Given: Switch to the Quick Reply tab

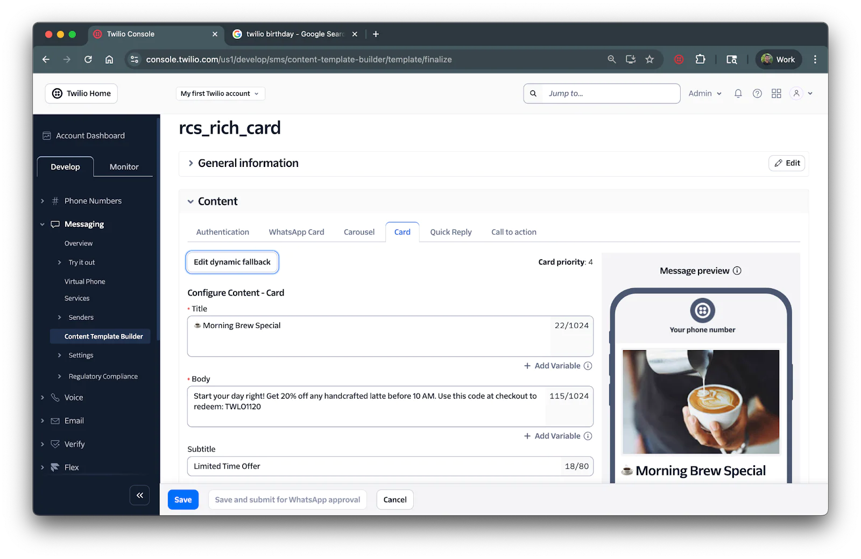Looking at the screenshot, I should coord(450,232).
